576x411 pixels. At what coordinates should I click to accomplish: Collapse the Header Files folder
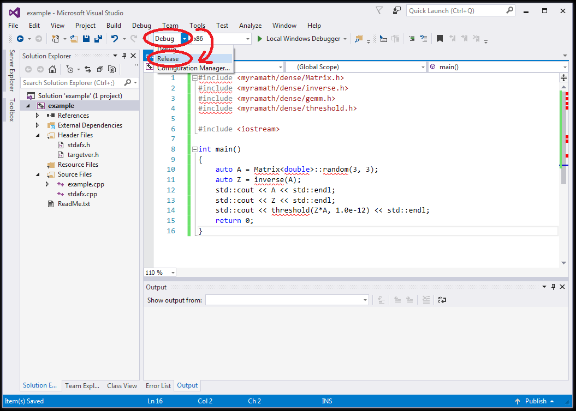coord(38,135)
